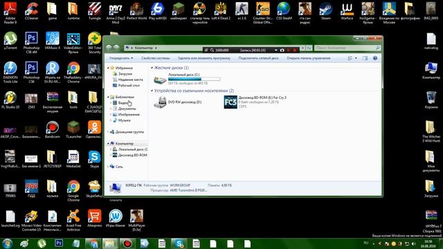Select the Steam desktop icon

pyautogui.click(x=326, y=11)
